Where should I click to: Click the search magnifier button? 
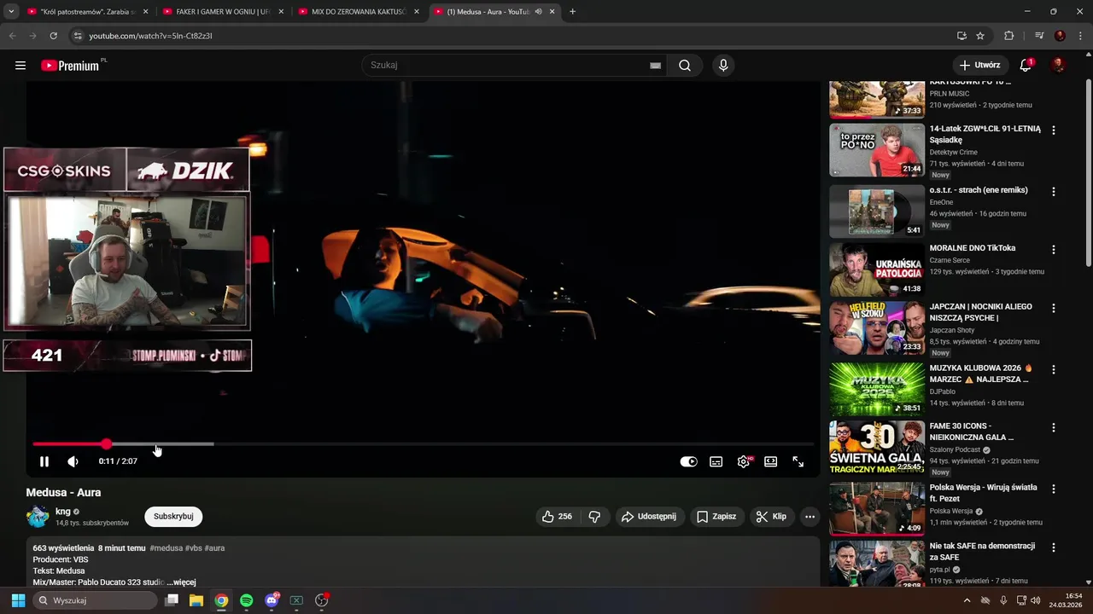(x=685, y=66)
